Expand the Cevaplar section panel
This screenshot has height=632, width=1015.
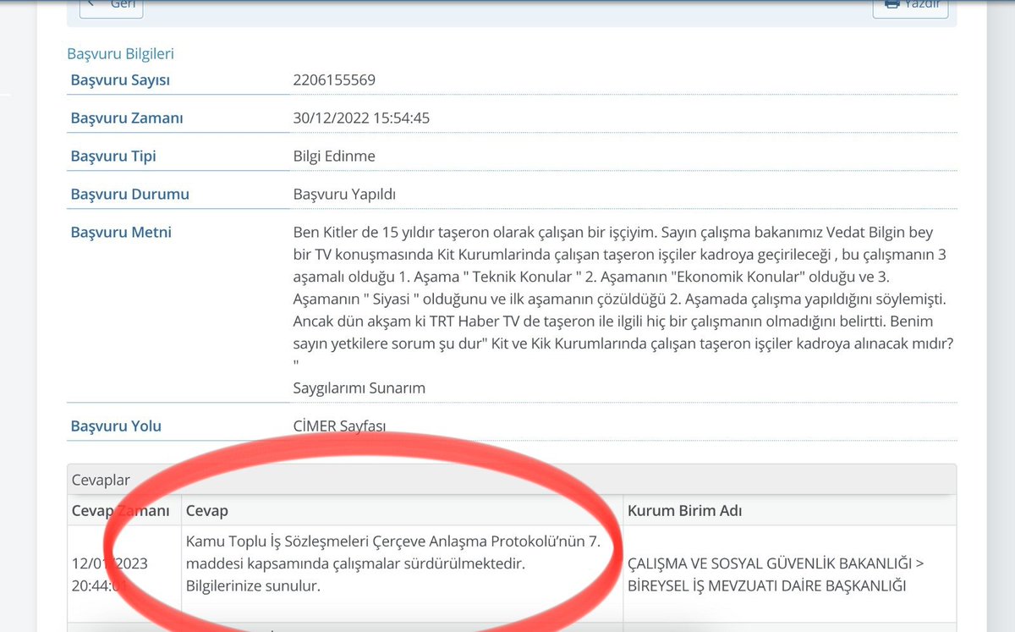[x=101, y=479]
